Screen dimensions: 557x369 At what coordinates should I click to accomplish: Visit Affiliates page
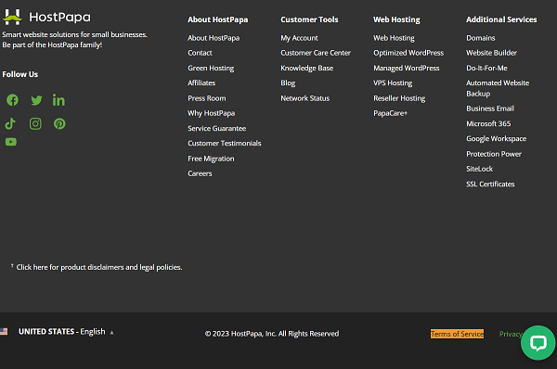[201, 83]
